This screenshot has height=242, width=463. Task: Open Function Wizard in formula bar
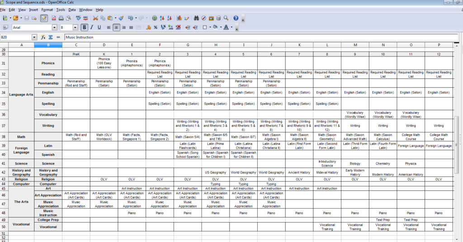point(43,37)
